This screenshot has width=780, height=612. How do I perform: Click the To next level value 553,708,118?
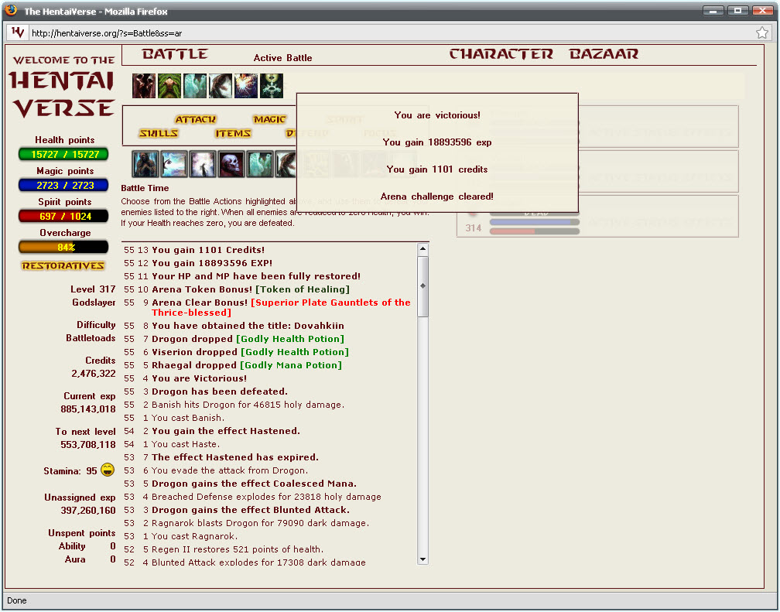click(88, 444)
